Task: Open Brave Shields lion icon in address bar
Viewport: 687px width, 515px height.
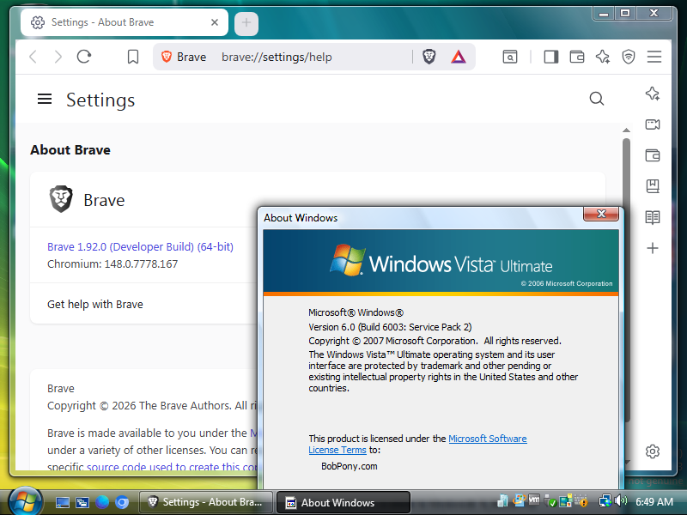Action: coord(429,57)
